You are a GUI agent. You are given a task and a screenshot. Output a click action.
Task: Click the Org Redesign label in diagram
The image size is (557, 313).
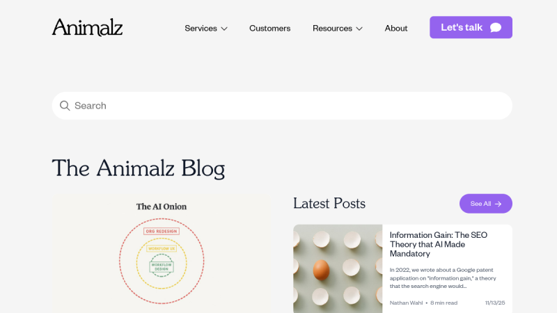point(162,231)
